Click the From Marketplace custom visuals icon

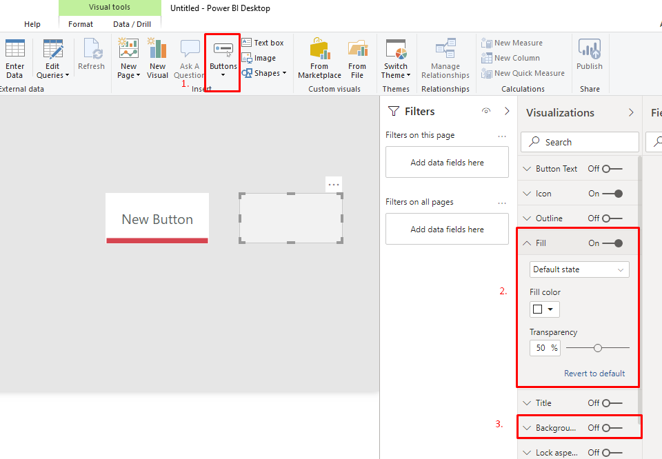pyautogui.click(x=319, y=48)
